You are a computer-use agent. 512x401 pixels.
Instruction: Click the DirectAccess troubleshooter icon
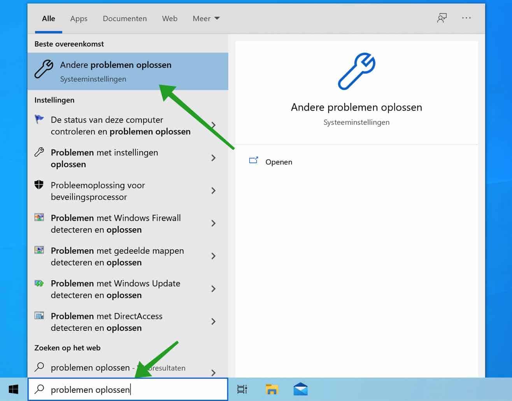click(x=39, y=315)
